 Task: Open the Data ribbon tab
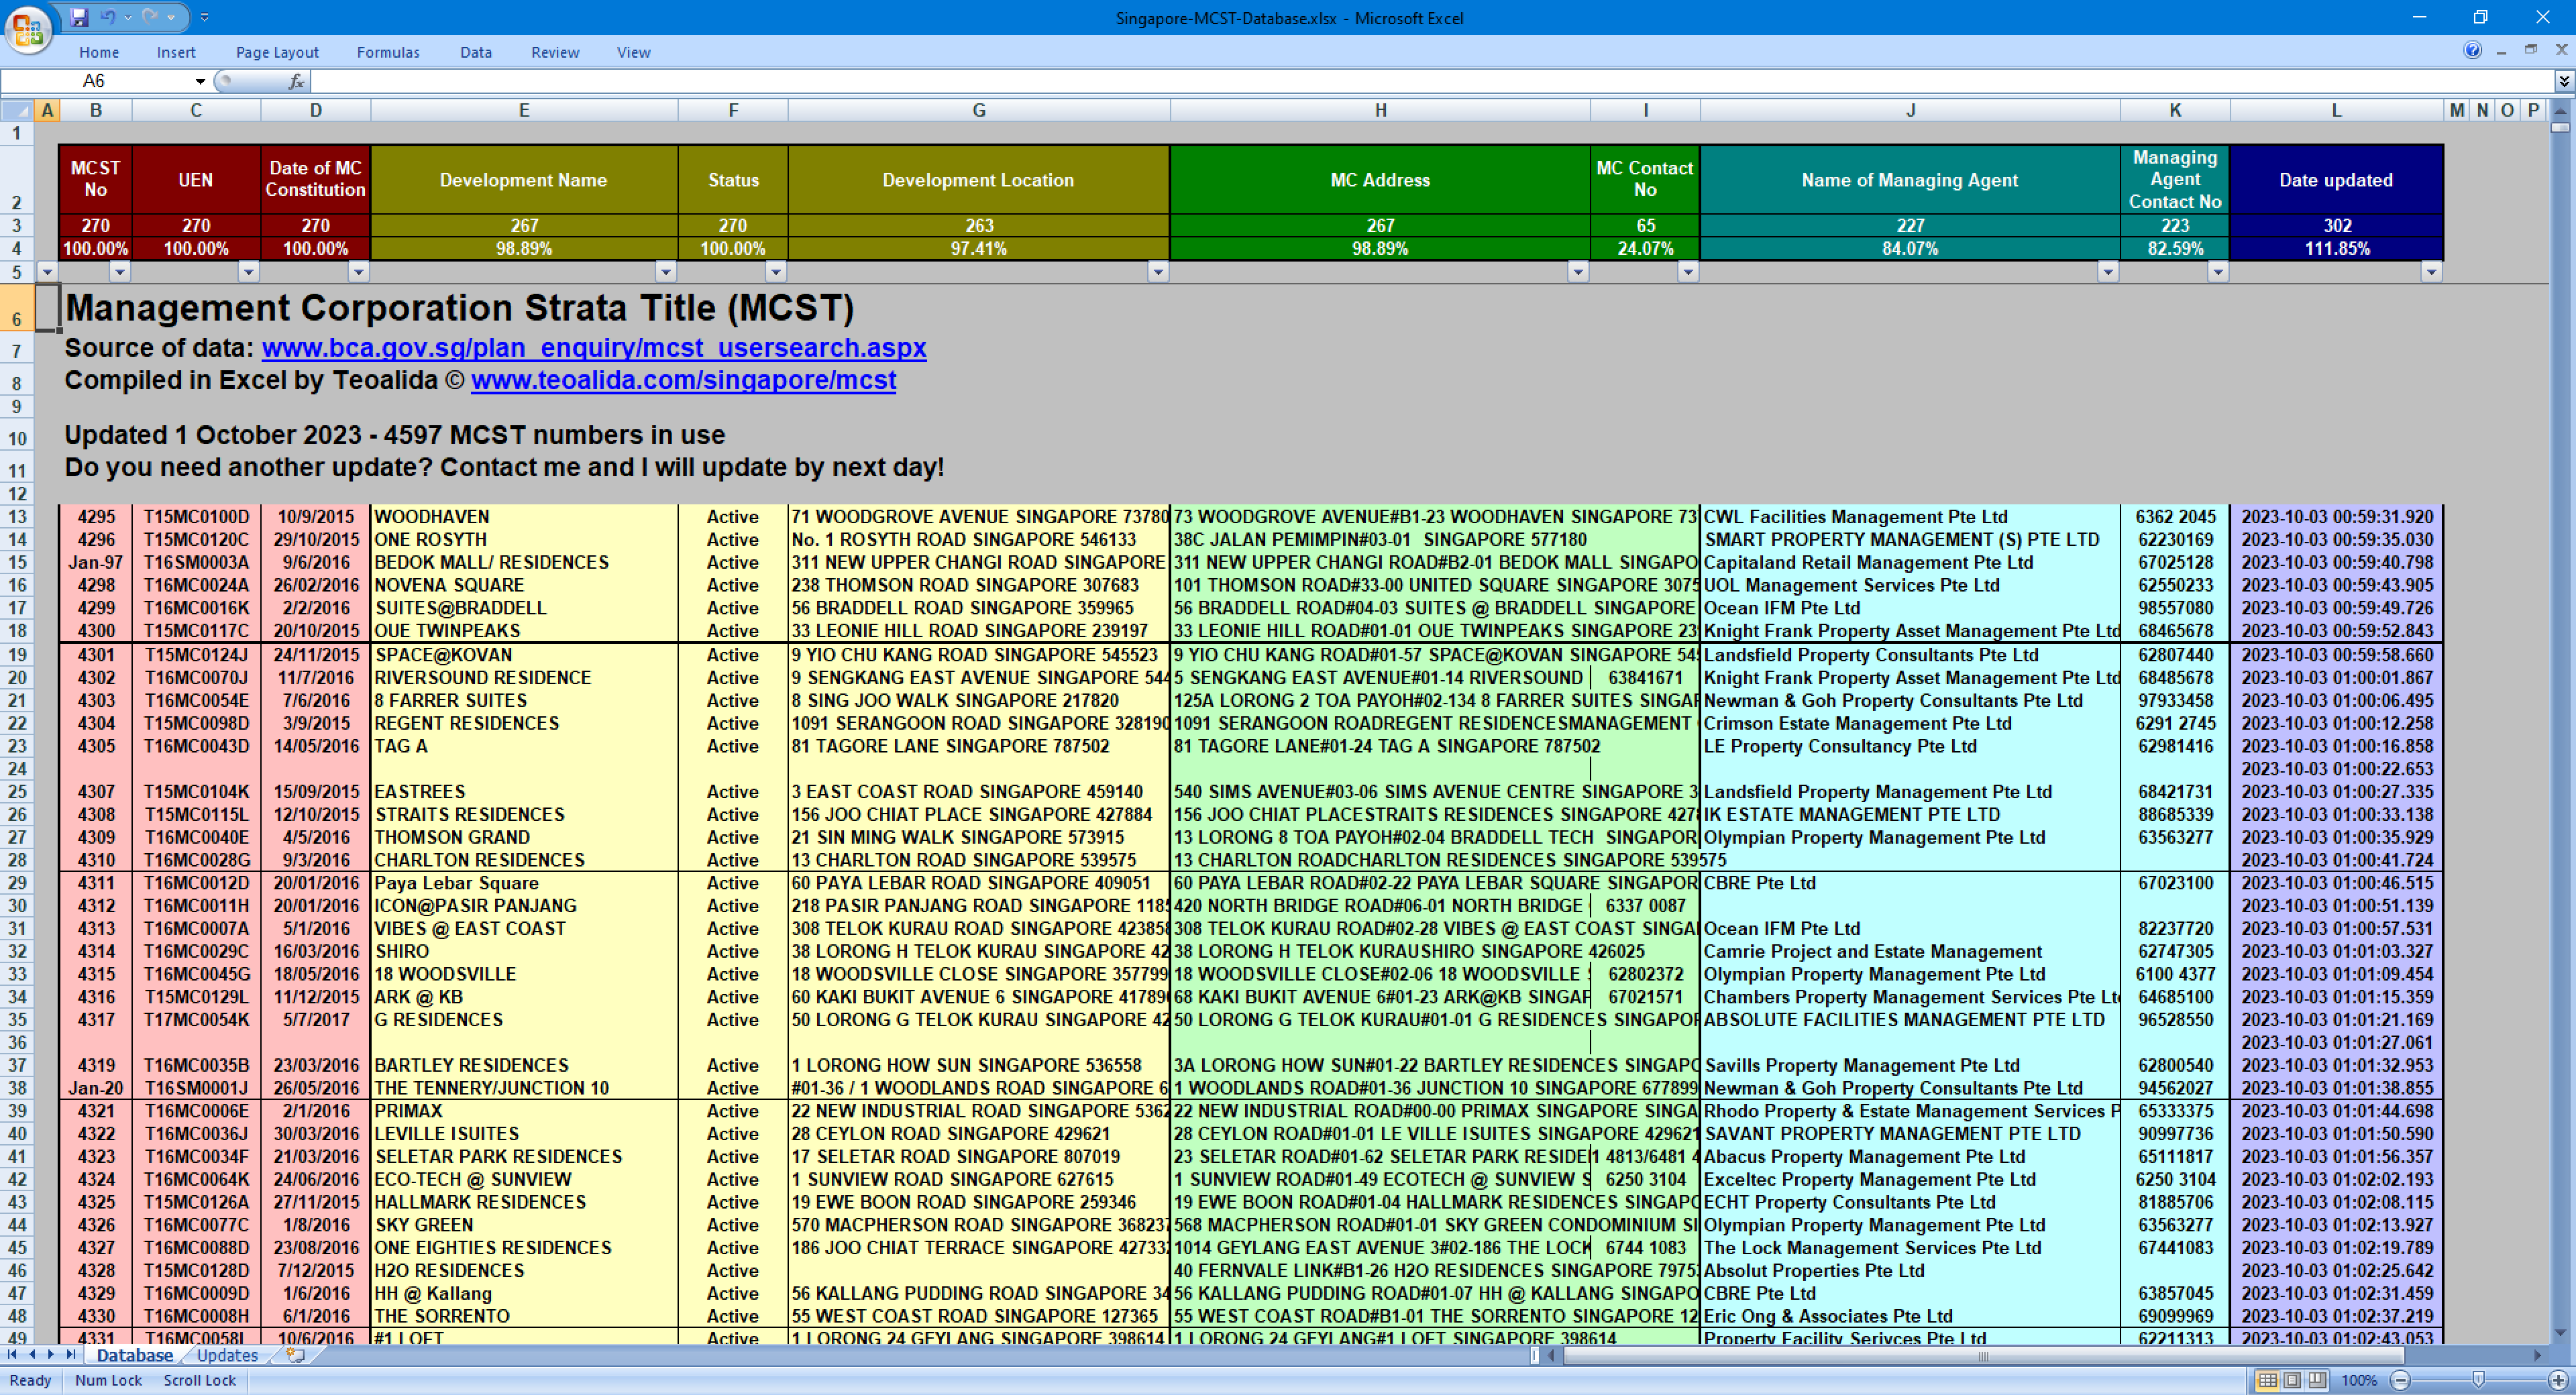point(476,52)
